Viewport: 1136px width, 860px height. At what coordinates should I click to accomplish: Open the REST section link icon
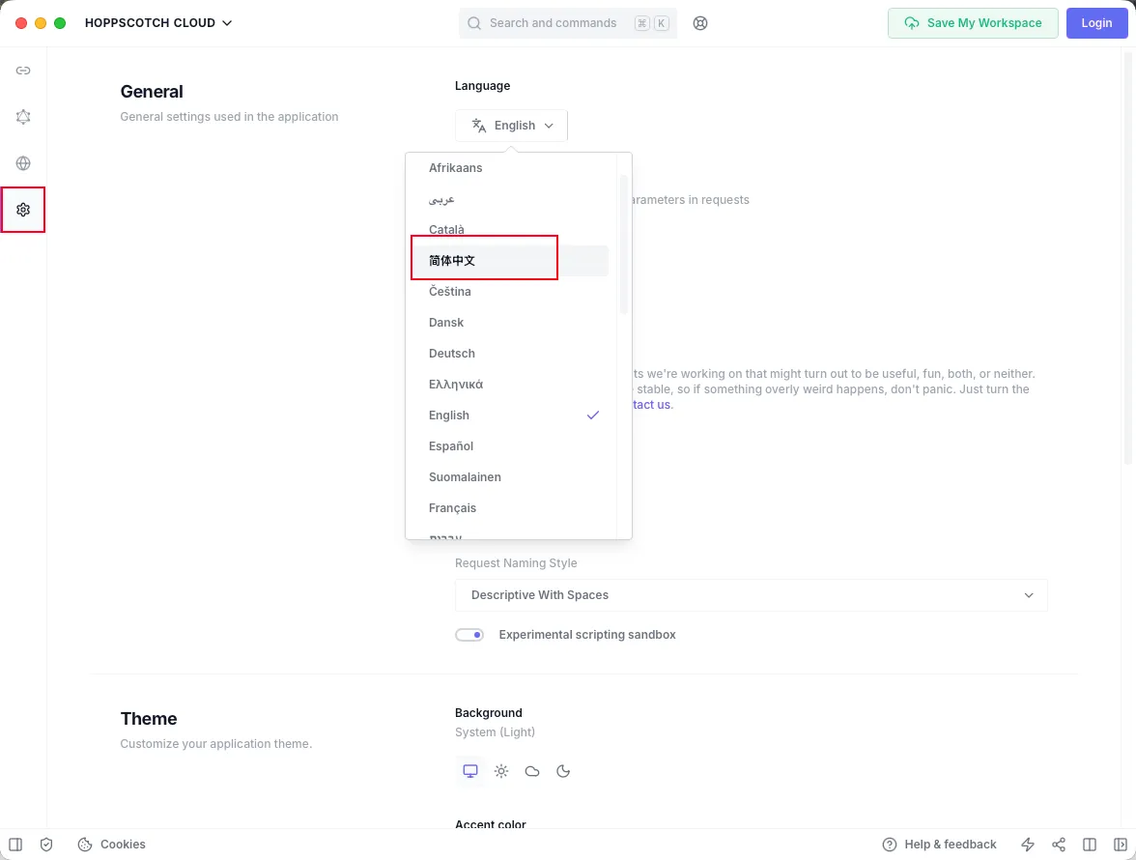[x=23, y=71]
